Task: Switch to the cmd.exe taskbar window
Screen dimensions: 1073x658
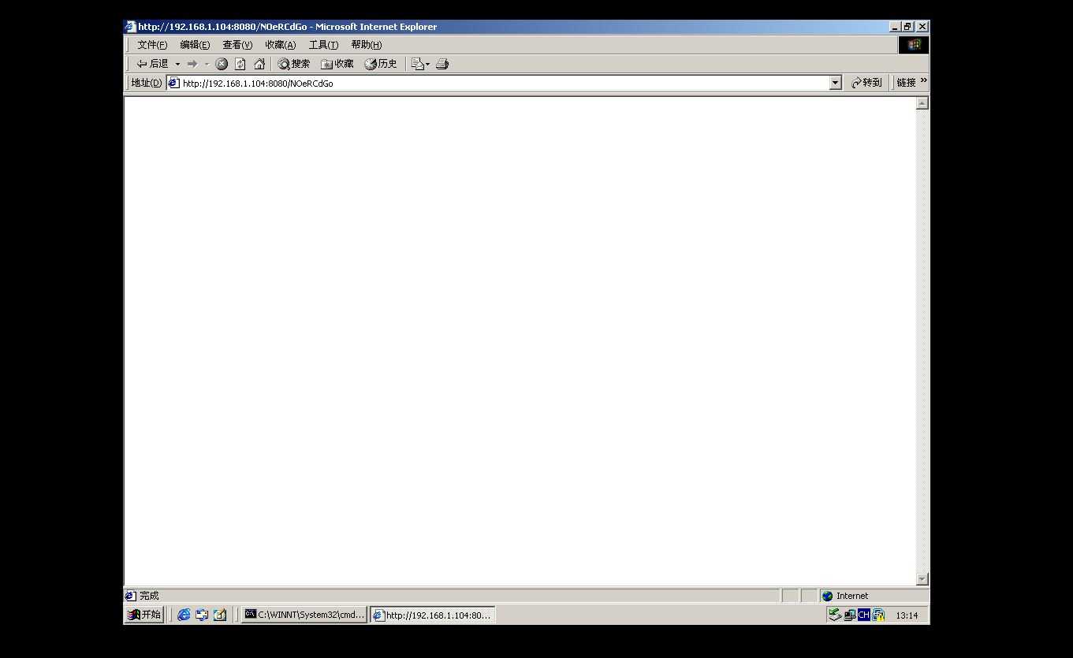Action: click(x=304, y=615)
